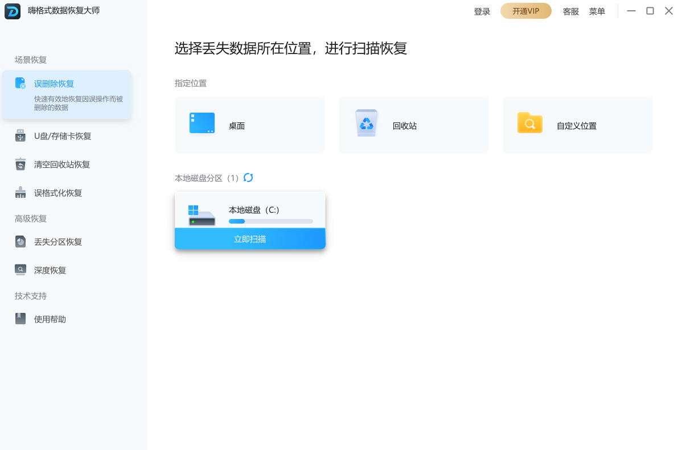Select the highlighted 误删除恢复 mode
Screen dimensions: 682x450
click(x=67, y=94)
